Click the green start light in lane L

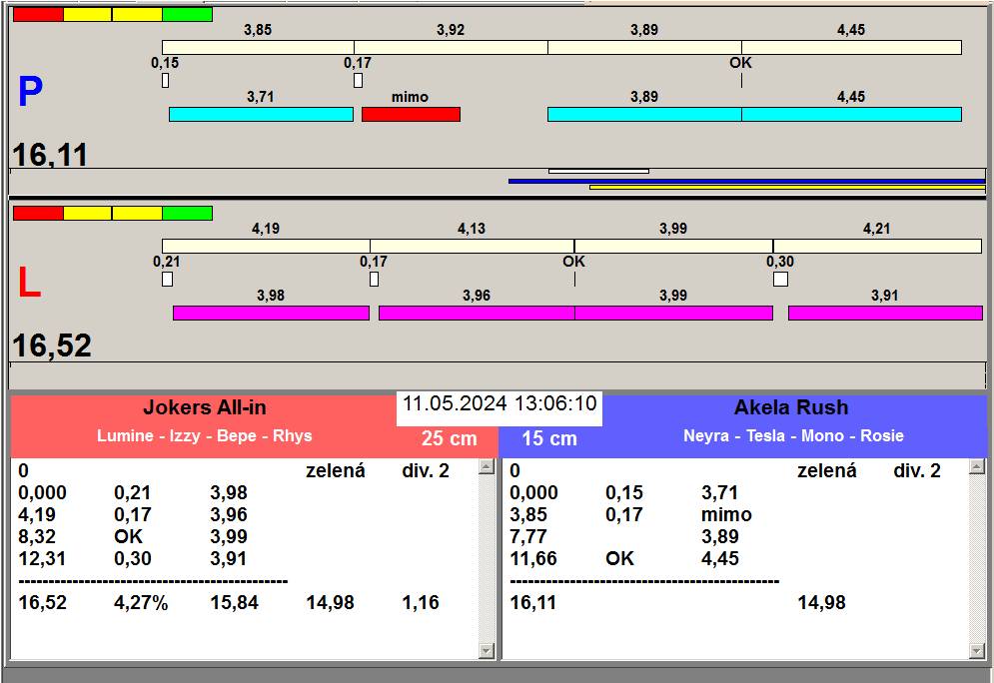187,213
